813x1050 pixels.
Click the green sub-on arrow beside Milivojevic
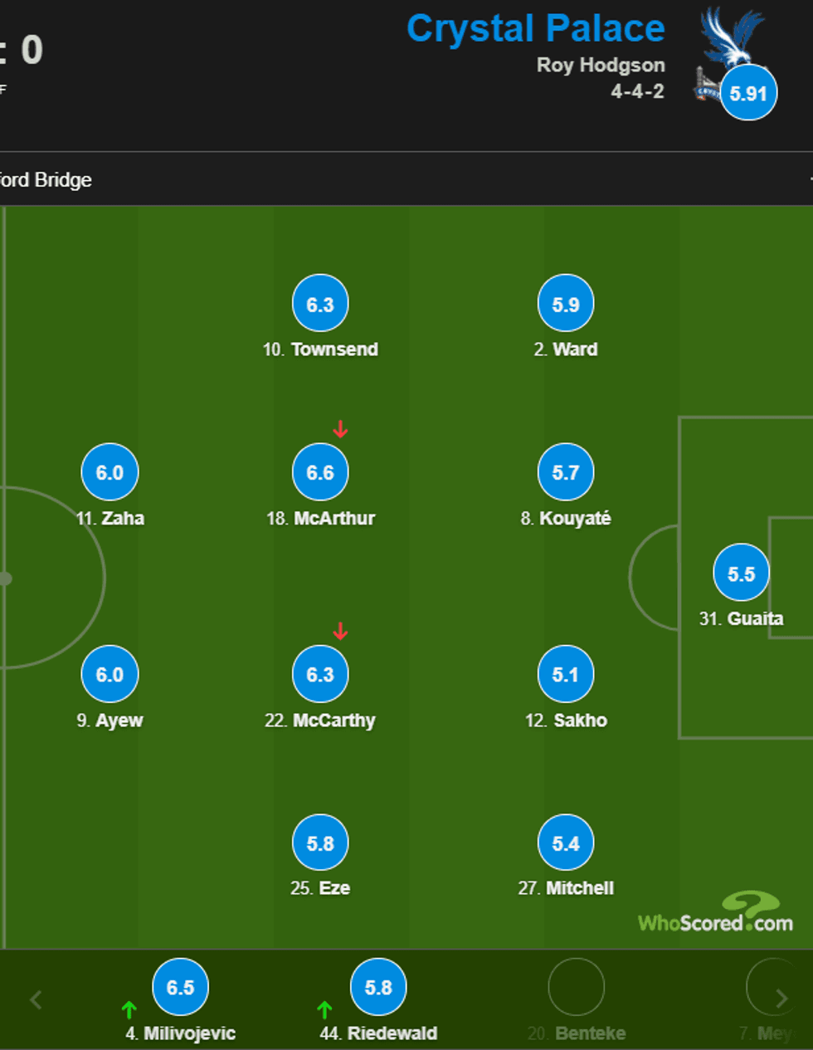tap(129, 1009)
